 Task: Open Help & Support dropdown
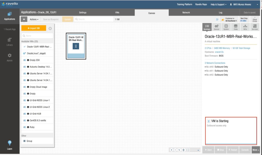click(218, 4)
